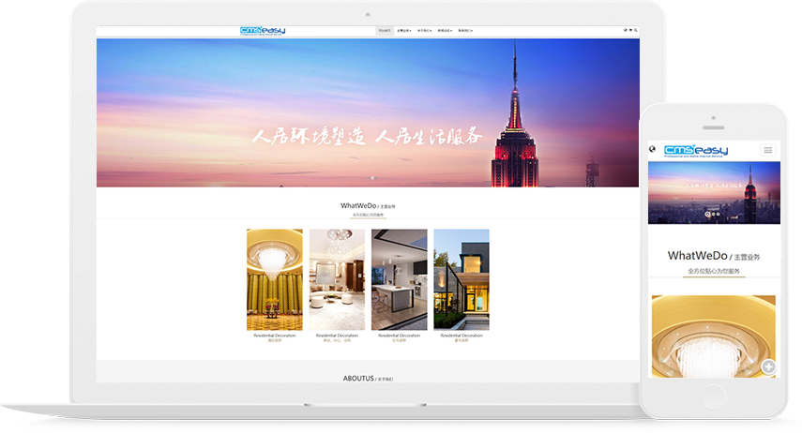This screenshot has width=802, height=433.
Task: Expand the fourth navbar dropdown menu
Action: click(x=445, y=31)
